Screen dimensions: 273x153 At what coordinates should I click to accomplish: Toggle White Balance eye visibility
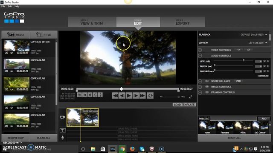click(x=207, y=81)
